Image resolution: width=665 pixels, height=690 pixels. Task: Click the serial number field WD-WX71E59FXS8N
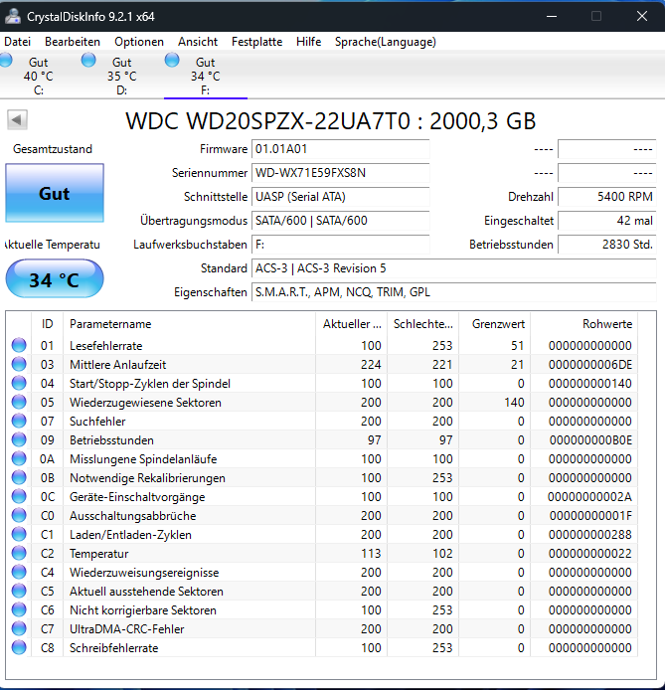pyautogui.click(x=340, y=173)
